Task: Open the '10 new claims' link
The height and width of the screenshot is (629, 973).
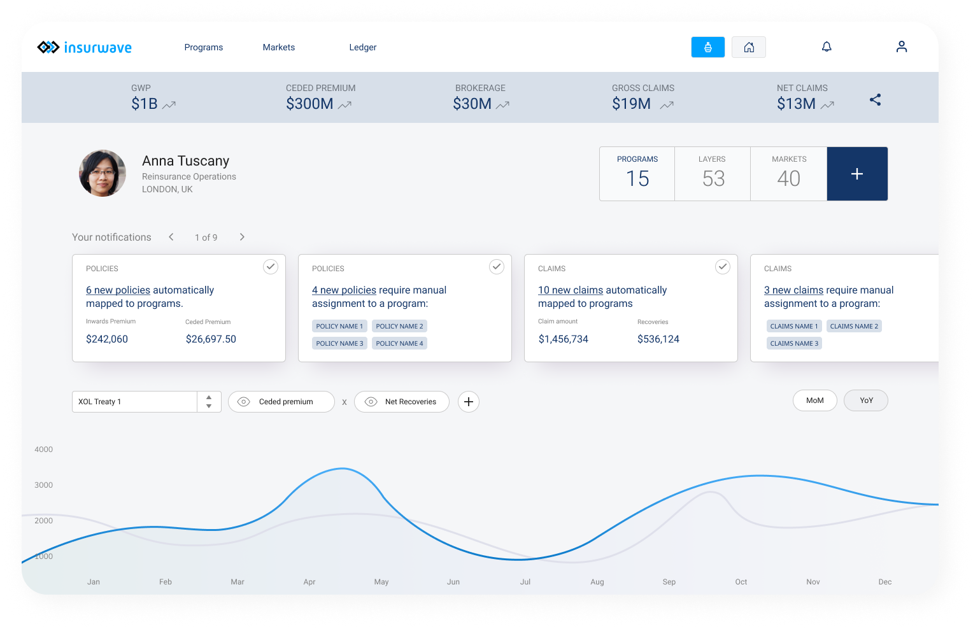Action: click(x=571, y=290)
